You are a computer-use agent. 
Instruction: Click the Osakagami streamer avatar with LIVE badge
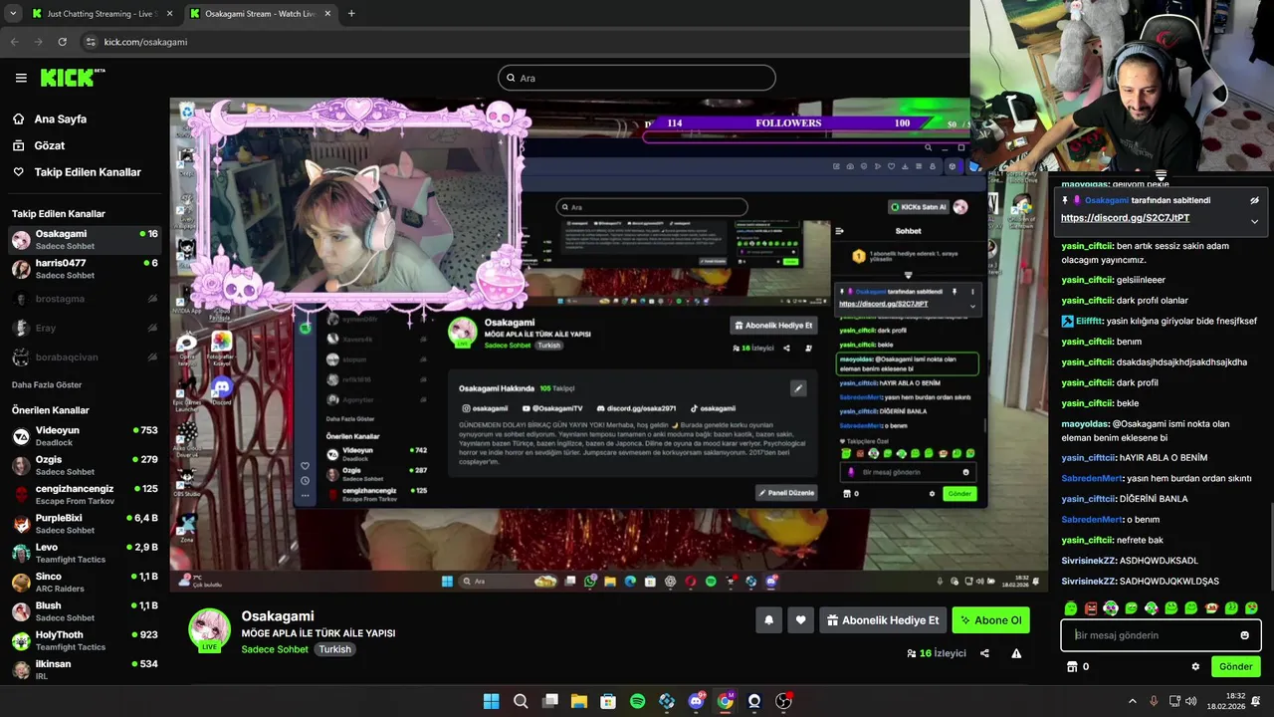click(x=209, y=629)
